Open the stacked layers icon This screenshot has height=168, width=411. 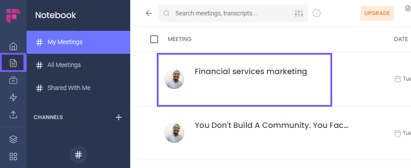click(13, 140)
